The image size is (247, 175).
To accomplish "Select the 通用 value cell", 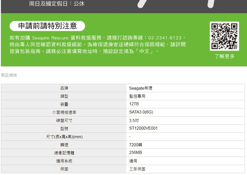I will coord(185,161).
